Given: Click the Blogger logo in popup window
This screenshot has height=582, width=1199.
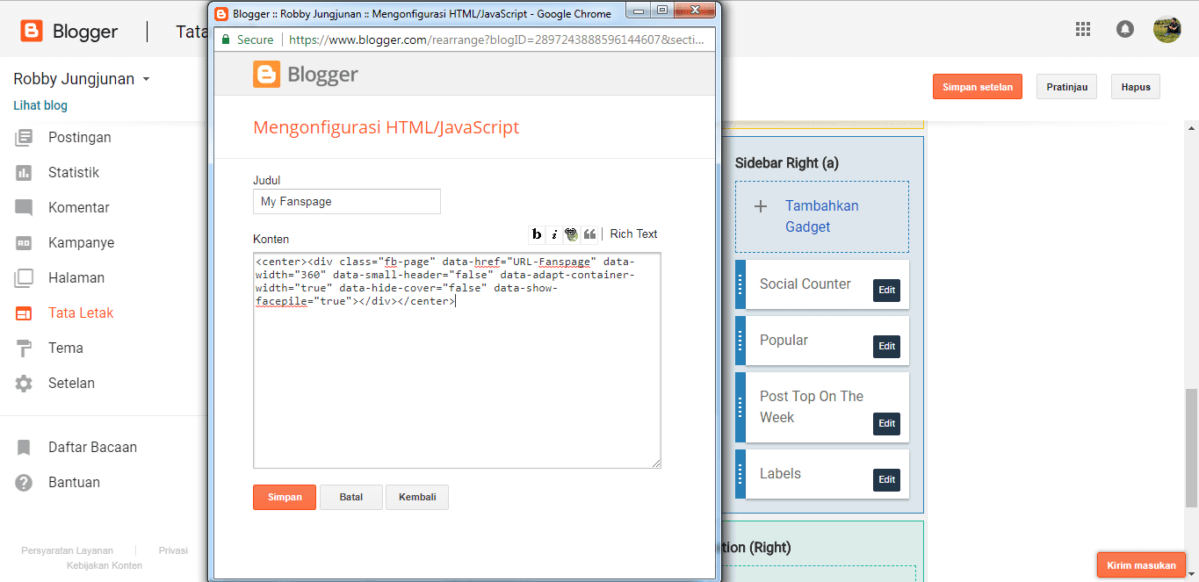Looking at the screenshot, I should (306, 75).
